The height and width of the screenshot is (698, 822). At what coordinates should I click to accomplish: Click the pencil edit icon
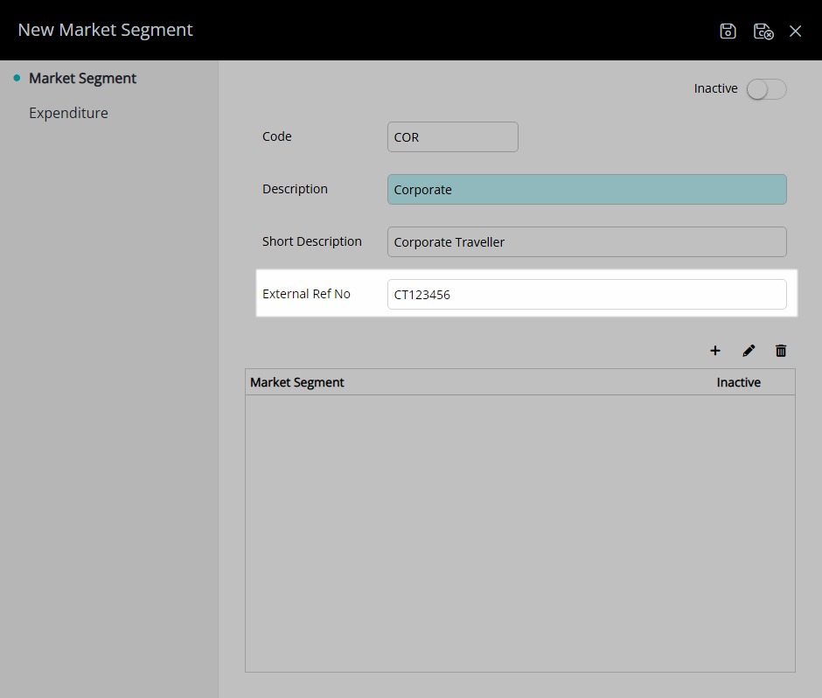pyautogui.click(x=749, y=351)
